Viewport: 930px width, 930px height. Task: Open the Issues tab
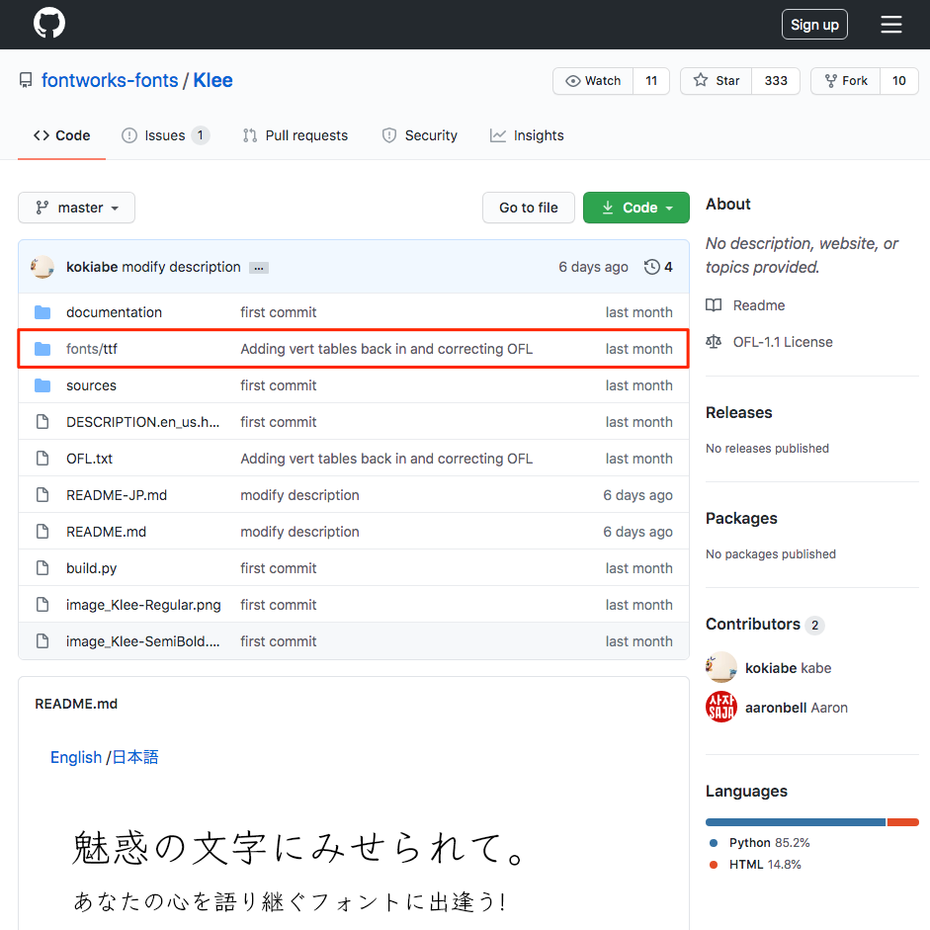pyautogui.click(x=165, y=135)
